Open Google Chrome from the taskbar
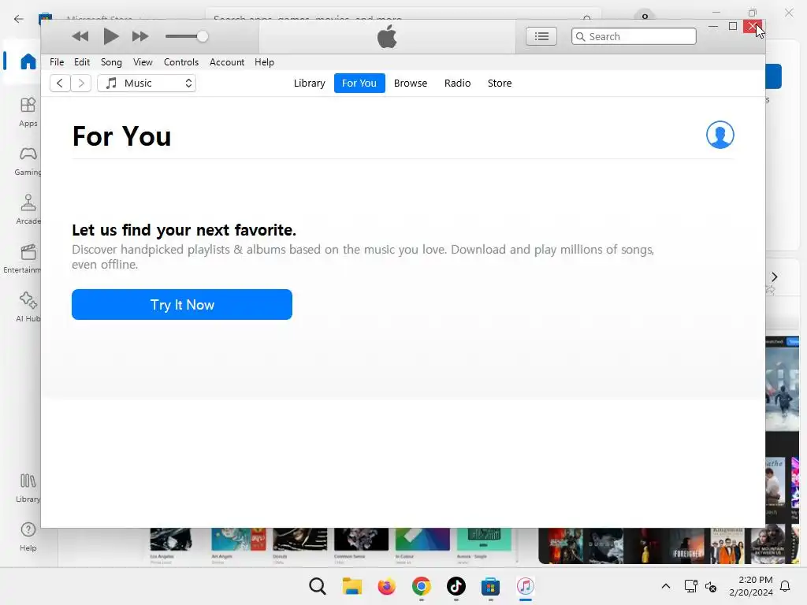Viewport: 807px width, 605px height. click(421, 586)
